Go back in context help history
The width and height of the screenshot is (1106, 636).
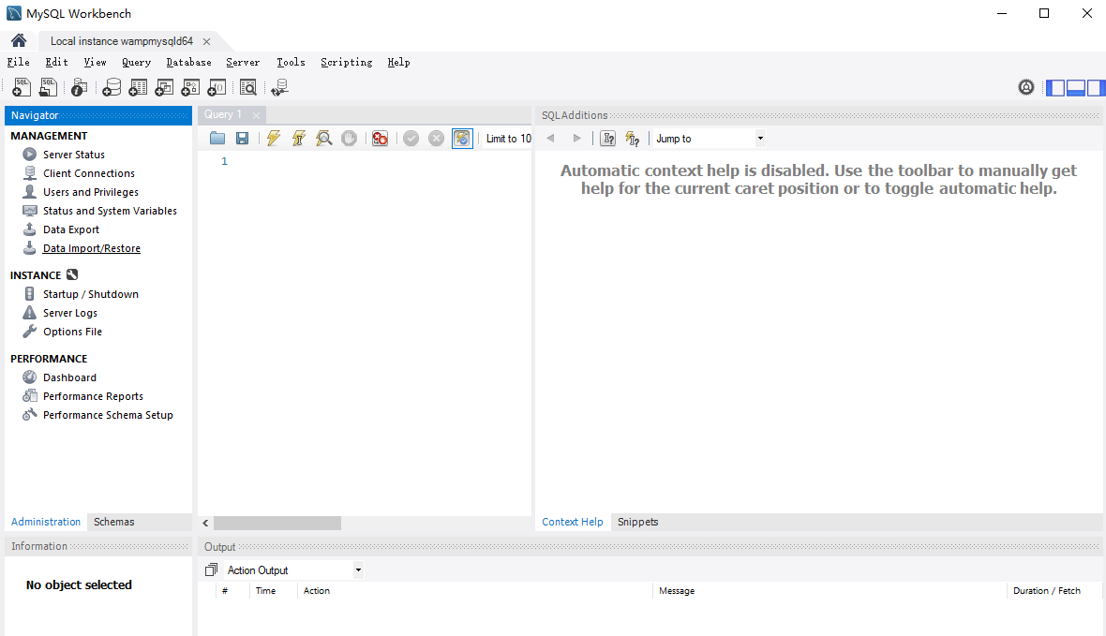click(x=550, y=139)
